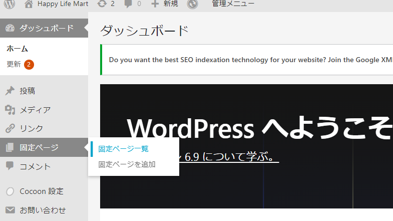This screenshot has width=393, height=221.
Task: Click the home icon beside Happy Life Mart
Action: click(29, 4)
